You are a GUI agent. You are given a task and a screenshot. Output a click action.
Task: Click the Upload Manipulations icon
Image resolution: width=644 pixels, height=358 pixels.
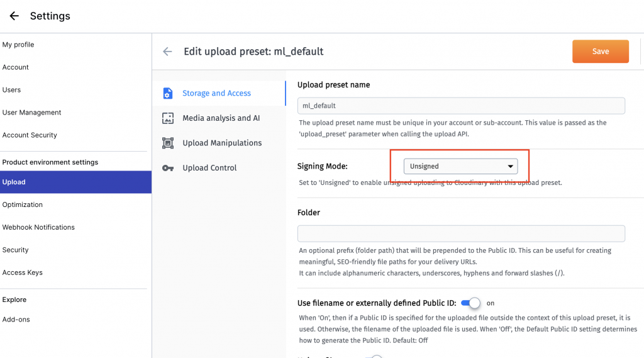tap(167, 143)
